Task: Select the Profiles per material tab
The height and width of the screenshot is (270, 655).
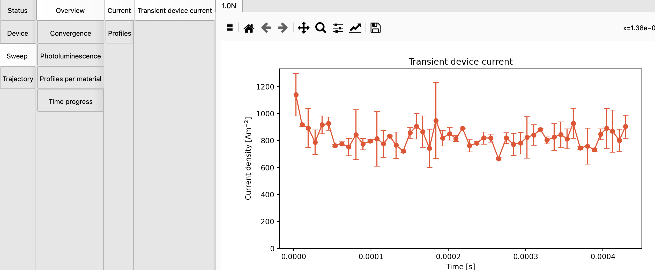Action: [70, 79]
